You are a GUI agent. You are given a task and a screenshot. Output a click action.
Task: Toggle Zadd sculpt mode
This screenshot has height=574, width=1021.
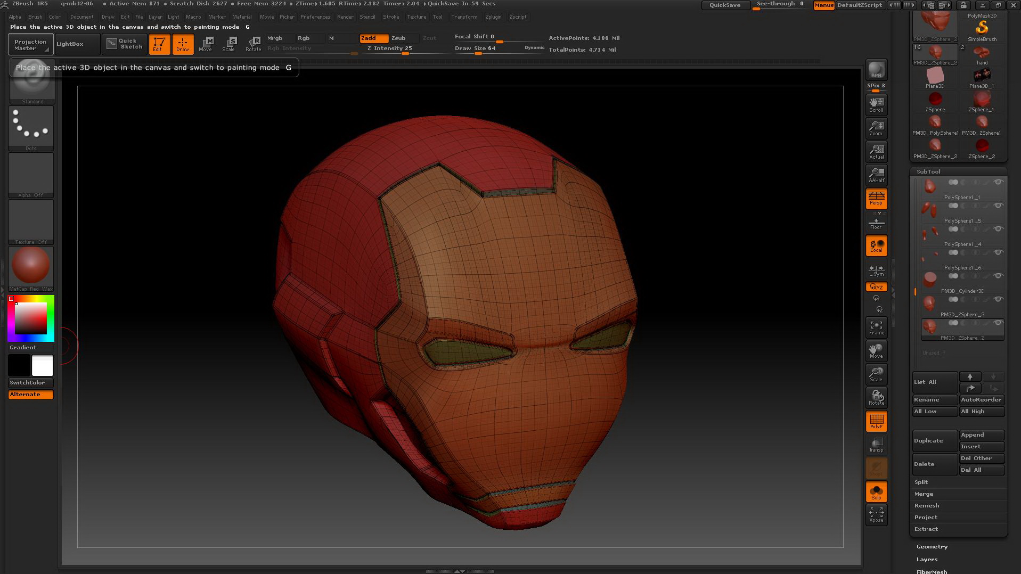point(373,38)
